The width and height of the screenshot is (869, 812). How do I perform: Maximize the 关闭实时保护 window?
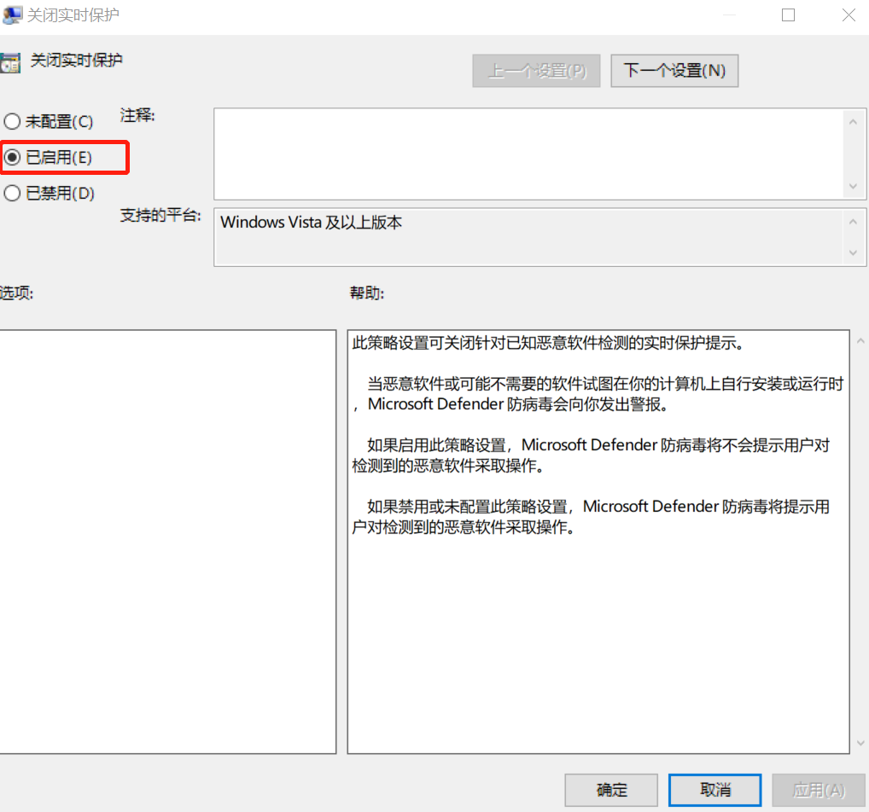coord(788,15)
